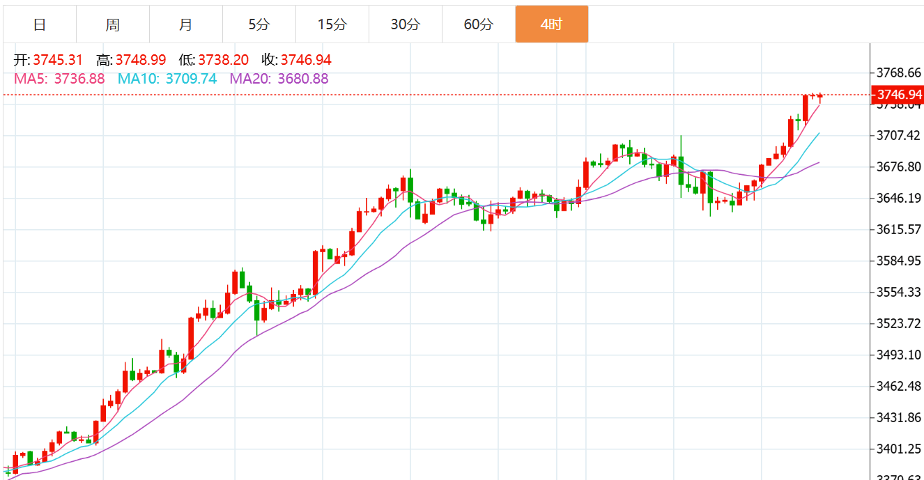
Task: Click the 收 close price 3746.94 readout
Action: (x=297, y=60)
